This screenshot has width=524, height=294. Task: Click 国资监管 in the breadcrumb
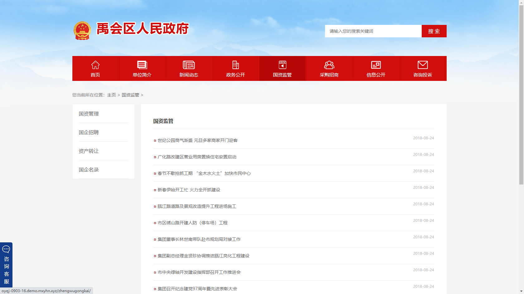[130, 95]
